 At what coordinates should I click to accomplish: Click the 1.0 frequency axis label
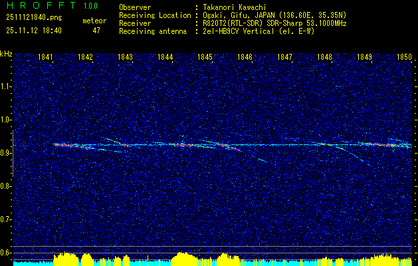pos(5,120)
